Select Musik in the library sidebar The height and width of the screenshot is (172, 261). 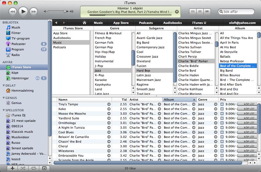[24, 27]
